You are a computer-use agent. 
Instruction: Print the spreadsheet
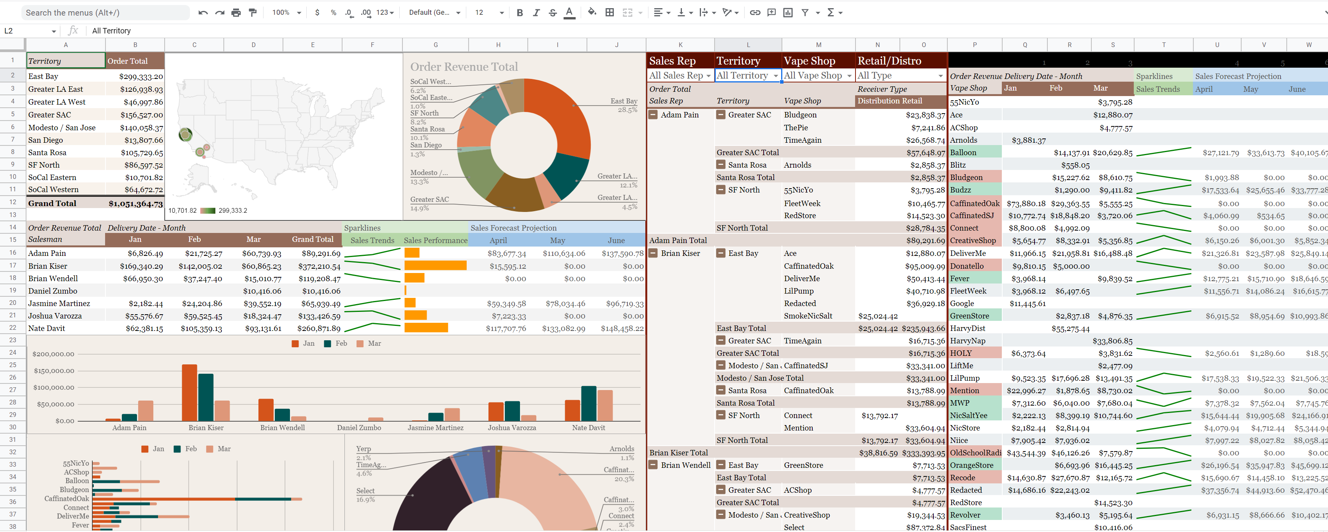pos(236,12)
